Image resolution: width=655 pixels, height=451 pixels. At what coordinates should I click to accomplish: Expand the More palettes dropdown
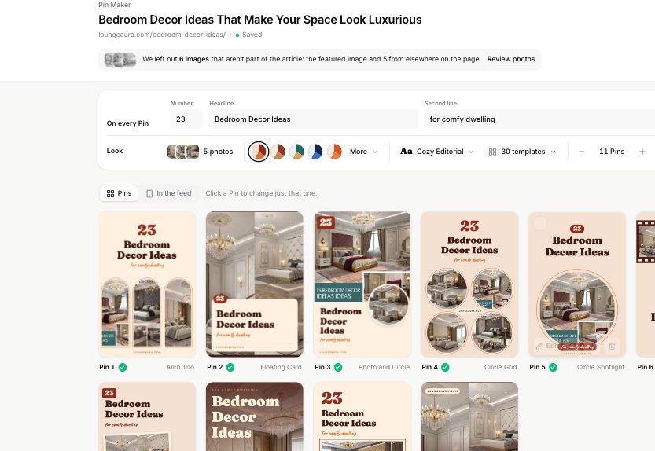363,152
